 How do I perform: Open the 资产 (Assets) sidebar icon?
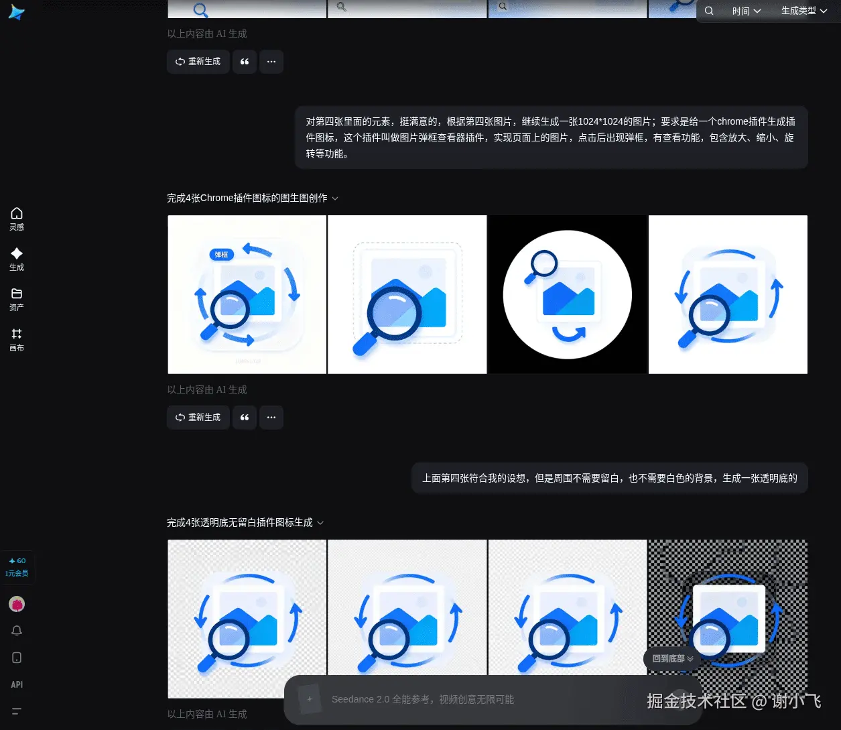(17, 299)
